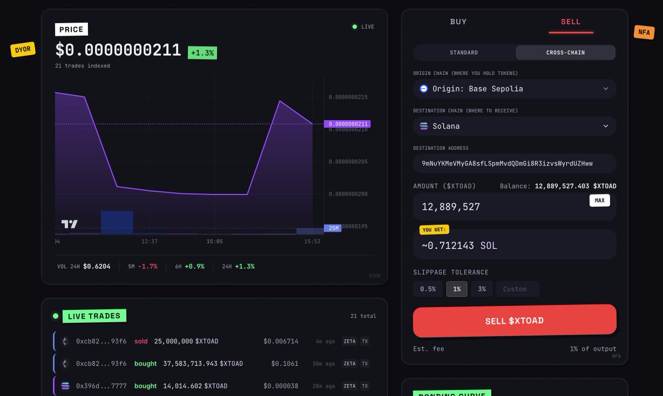Image resolution: width=663 pixels, height=396 pixels.
Task: Click the green LIVE indicator dot
Action: click(x=355, y=26)
